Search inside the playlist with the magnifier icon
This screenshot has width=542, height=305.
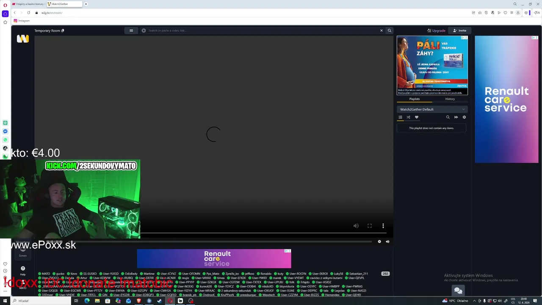coord(448,117)
